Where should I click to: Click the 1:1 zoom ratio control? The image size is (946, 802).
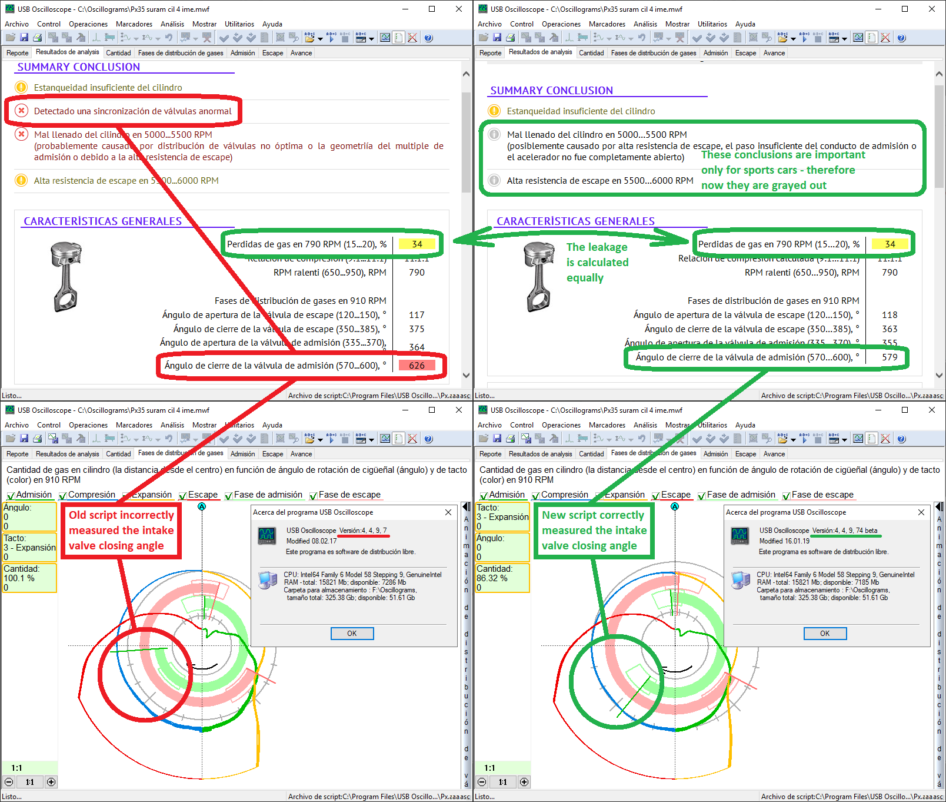[30, 782]
